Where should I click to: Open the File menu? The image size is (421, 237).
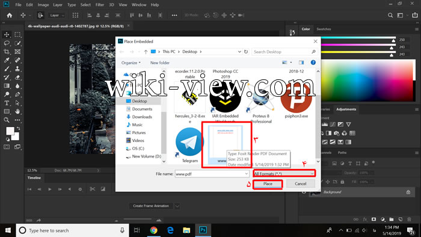coord(18,5)
